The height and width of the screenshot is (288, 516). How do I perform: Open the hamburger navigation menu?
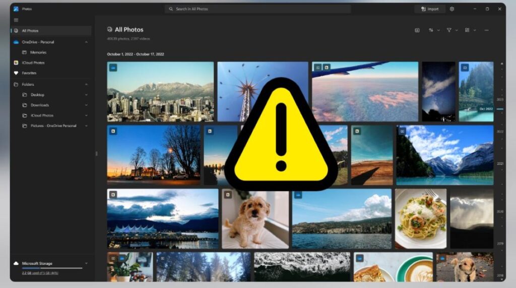16,20
